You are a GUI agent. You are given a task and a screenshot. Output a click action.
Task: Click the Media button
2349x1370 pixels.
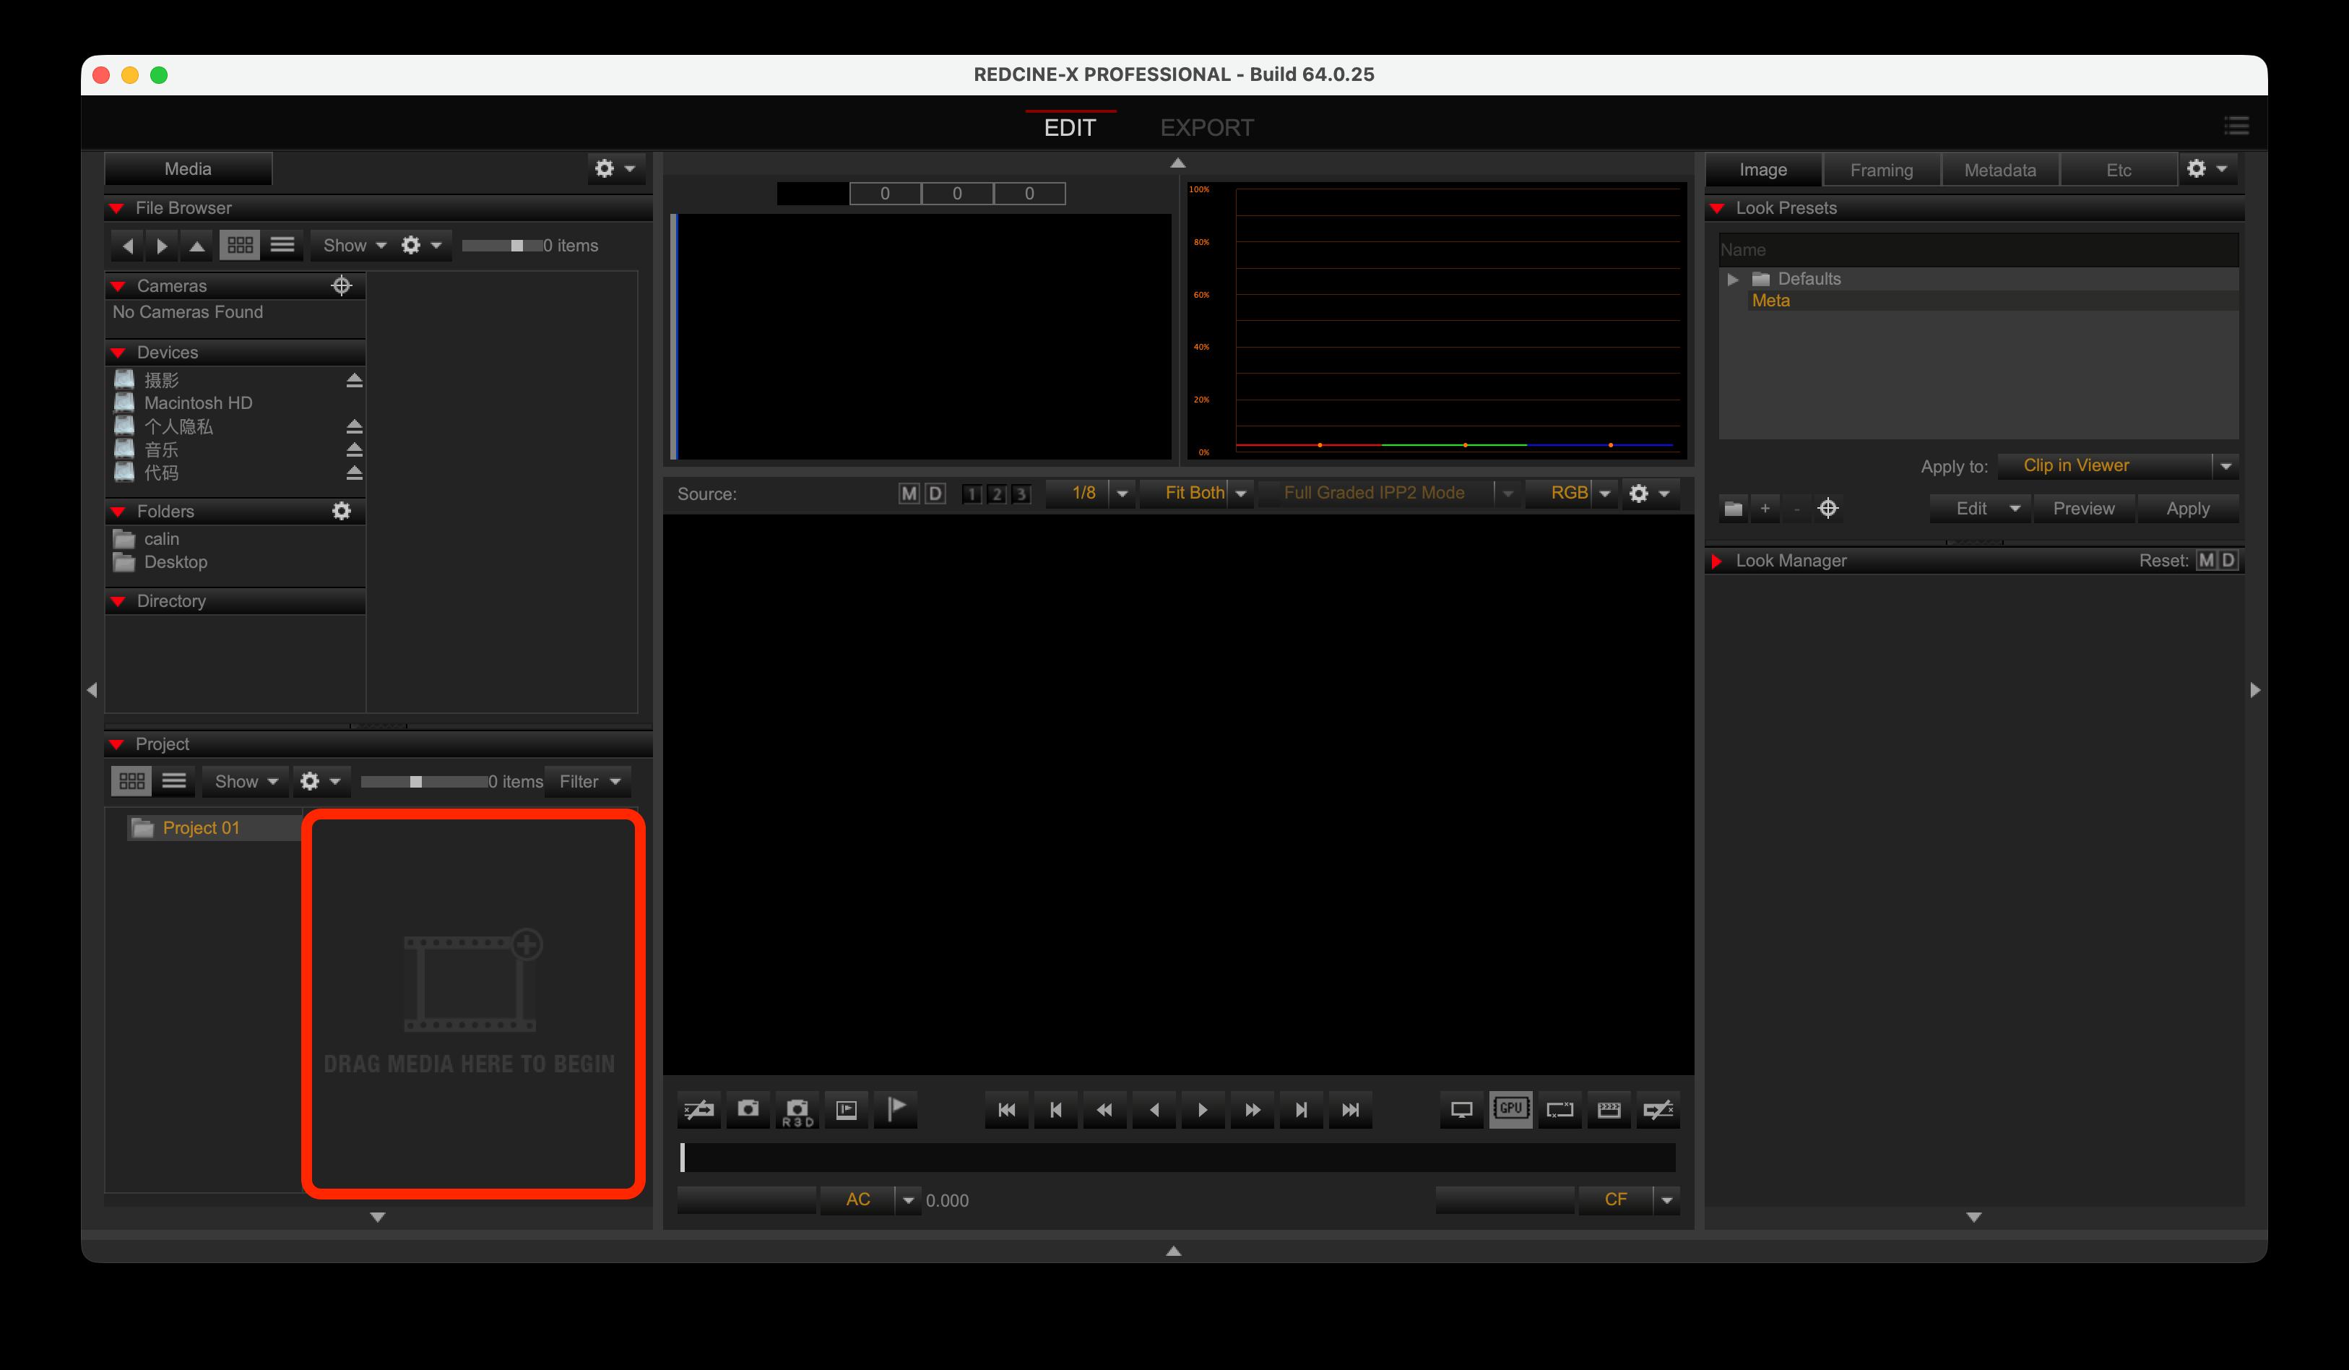pos(189,169)
